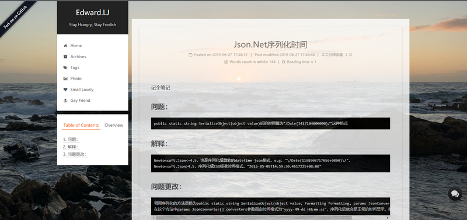
Task: Click the Edward.LJ site title
Action: pyautogui.click(x=93, y=12)
